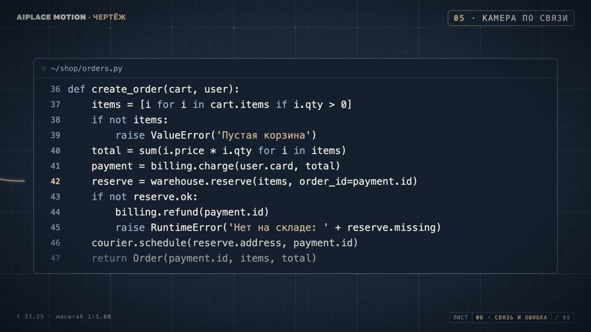Click line number 38
The height and width of the screenshot is (332, 591).
pos(55,120)
